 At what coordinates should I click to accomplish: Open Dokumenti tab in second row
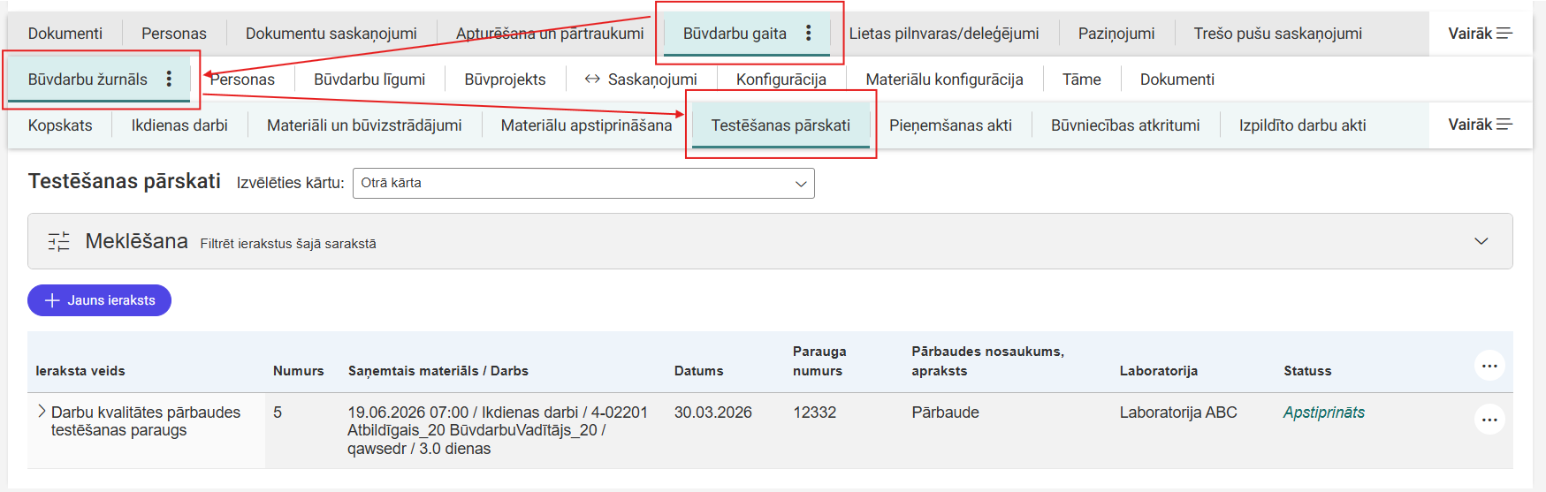1177,79
